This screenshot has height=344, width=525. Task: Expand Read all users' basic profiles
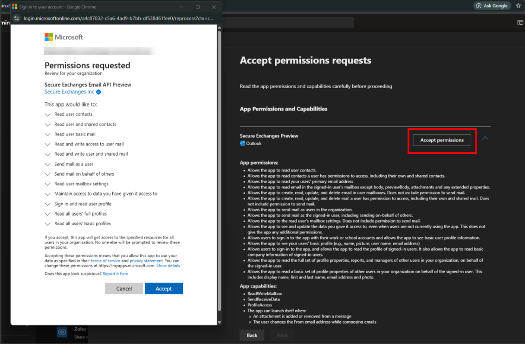click(47, 223)
